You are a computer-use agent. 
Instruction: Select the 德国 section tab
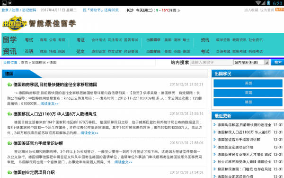pos(9,74)
